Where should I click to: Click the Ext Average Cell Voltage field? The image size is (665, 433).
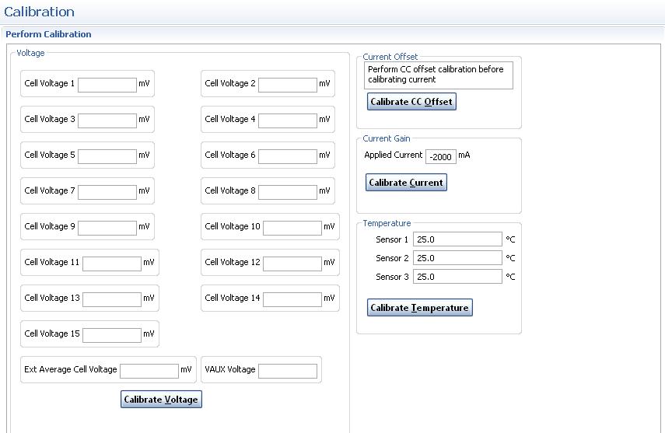(149, 370)
